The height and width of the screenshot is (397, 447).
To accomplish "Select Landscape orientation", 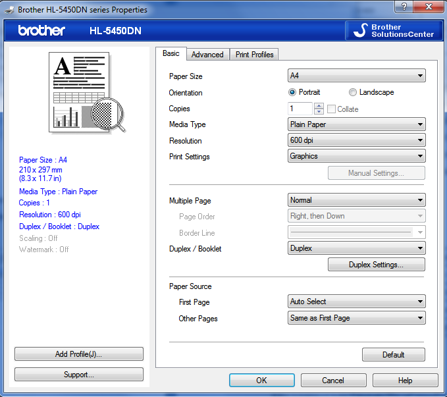I will coord(371,92).
